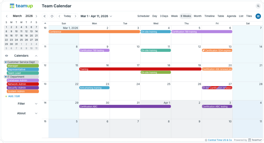The image size is (264, 143).
Task: Go to previous month in mini calendar
Action: coord(7,16)
